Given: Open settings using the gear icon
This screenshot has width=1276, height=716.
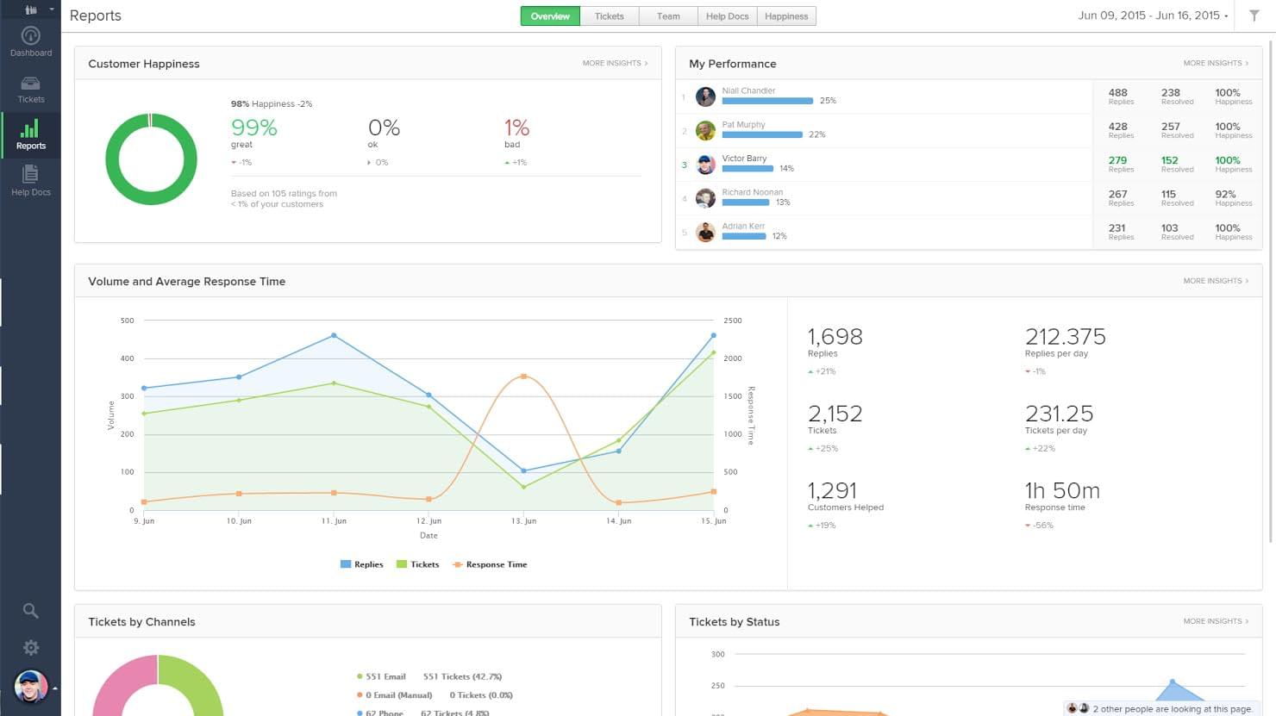Looking at the screenshot, I should [31, 647].
